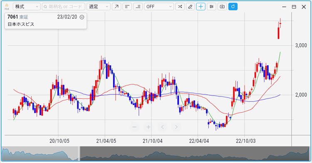This screenshot has height=163, width=312.
Task: Click the stock name or code search field
Action: click(x=64, y=7)
